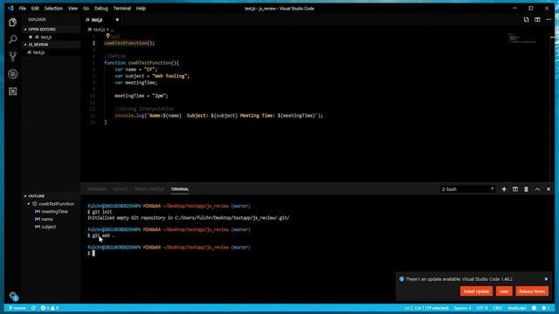Split the terminal panel
The height and width of the screenshot is (314, 559).
(515, 189)
